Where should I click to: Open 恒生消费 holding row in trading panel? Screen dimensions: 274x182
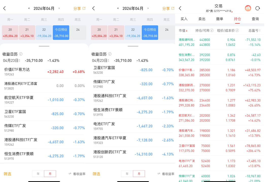click(x=220, y=57)
